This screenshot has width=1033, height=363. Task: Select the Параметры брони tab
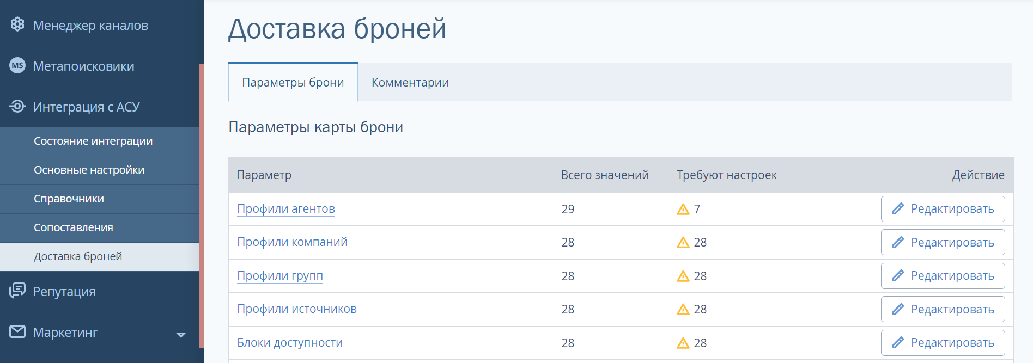coord(293,82)
